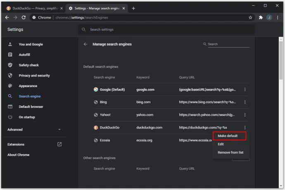Open the Extensions puzzle icon
This screenshot has height=190, width=285.
pyautogui.click(x=261, y=17)
